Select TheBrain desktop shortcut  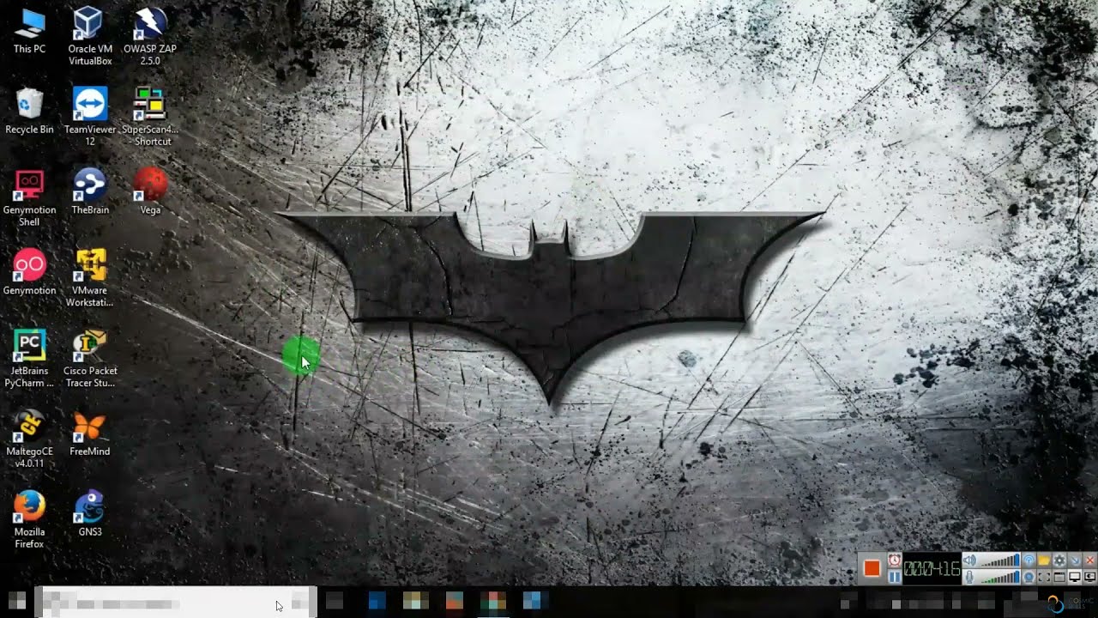coord(89,191)
